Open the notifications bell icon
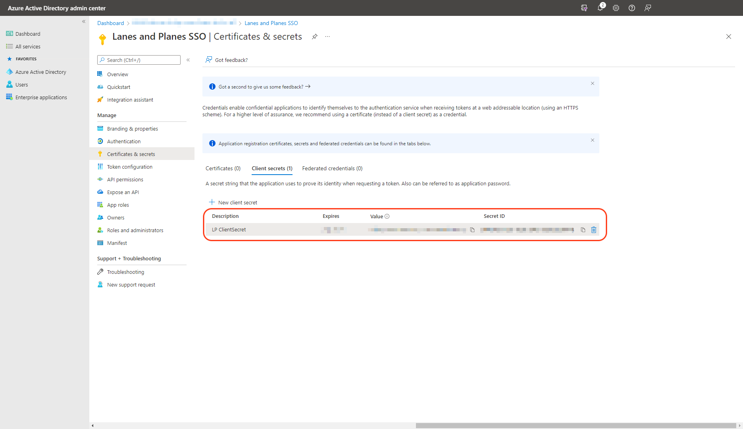The height and width of the screenshot is (429, 743). point(601,8)
